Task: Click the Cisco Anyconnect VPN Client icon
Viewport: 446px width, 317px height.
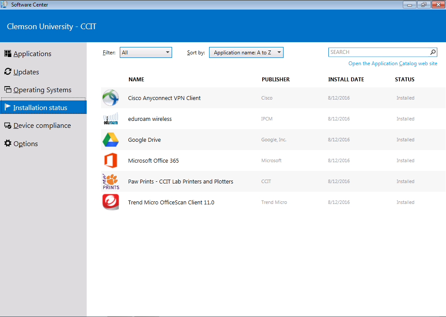Action: tap(111, 98)
